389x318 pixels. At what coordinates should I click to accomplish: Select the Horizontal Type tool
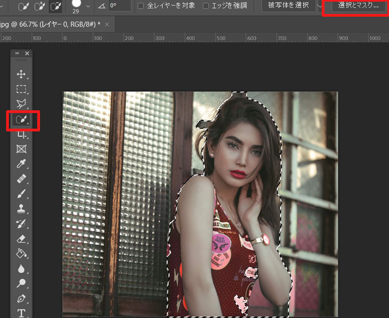click(21, 313)
